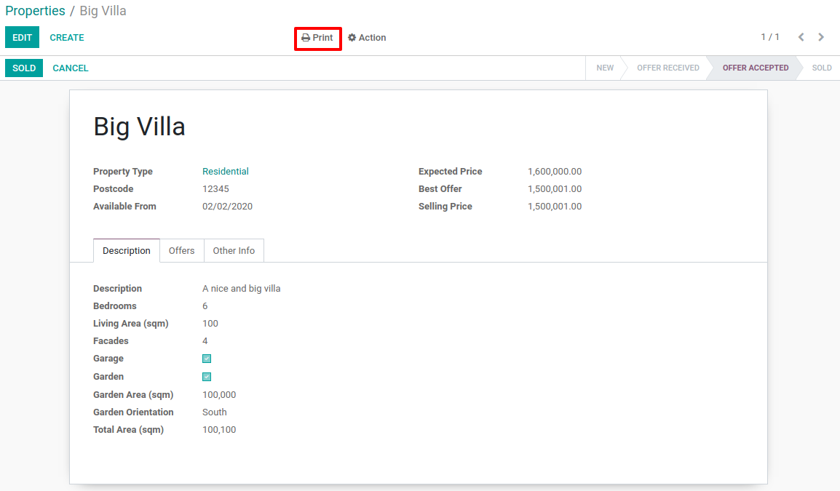Click the 1 / 1 pager counter
The image size is (840, 491).
point(770,37)
